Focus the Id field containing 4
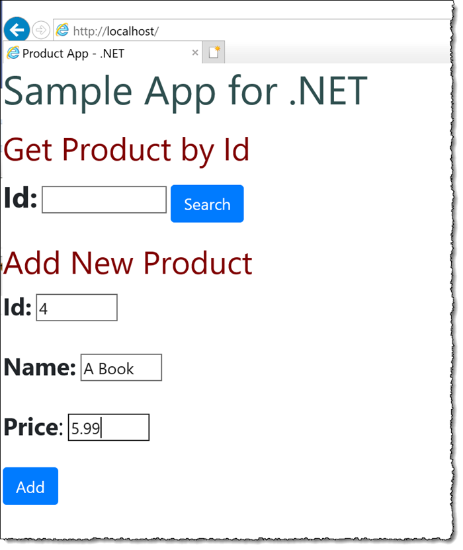Viewport: 463px width, 550px height. pos(77,307)
